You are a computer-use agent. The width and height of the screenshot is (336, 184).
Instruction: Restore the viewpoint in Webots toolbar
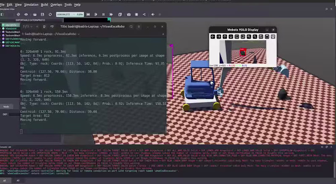[x=18, y=14]
